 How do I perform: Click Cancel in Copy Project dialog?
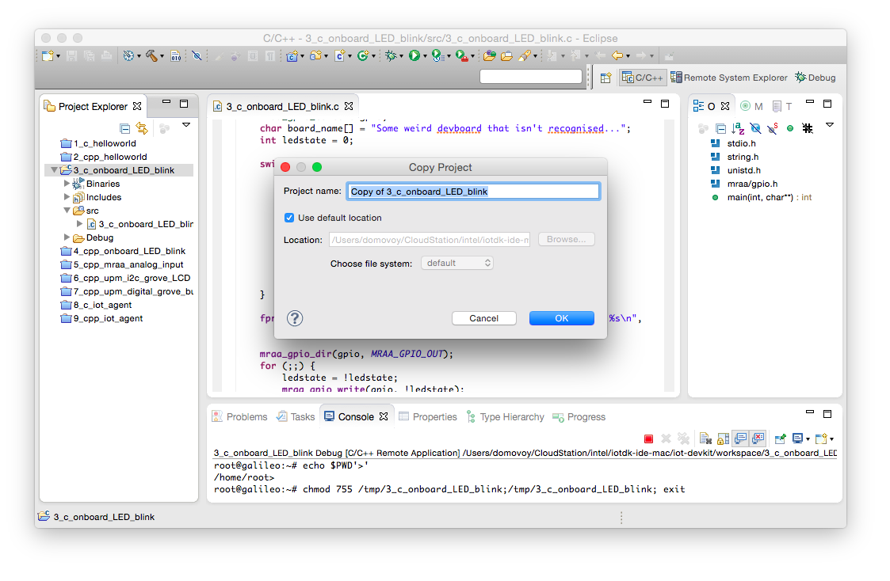[484, 318]
